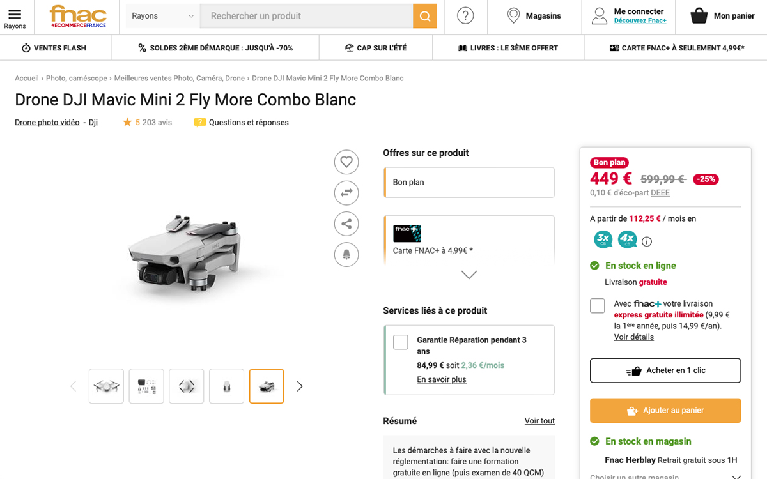Expand more offers with down chevron
This screenshot has width=767, height=479.
click(469, 275)
